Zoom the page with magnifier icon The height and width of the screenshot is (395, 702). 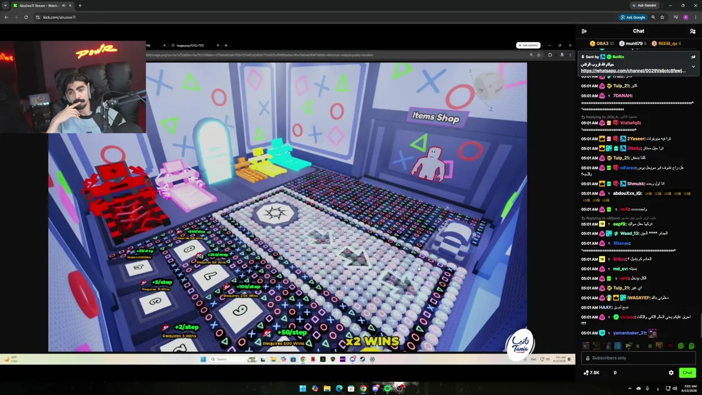653,17
